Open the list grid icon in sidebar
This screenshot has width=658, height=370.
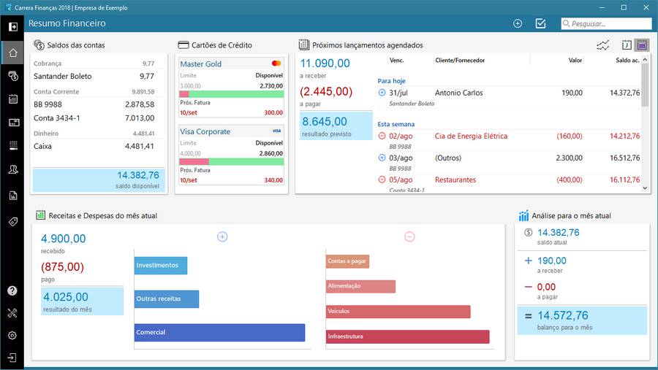tap(13, 145)
